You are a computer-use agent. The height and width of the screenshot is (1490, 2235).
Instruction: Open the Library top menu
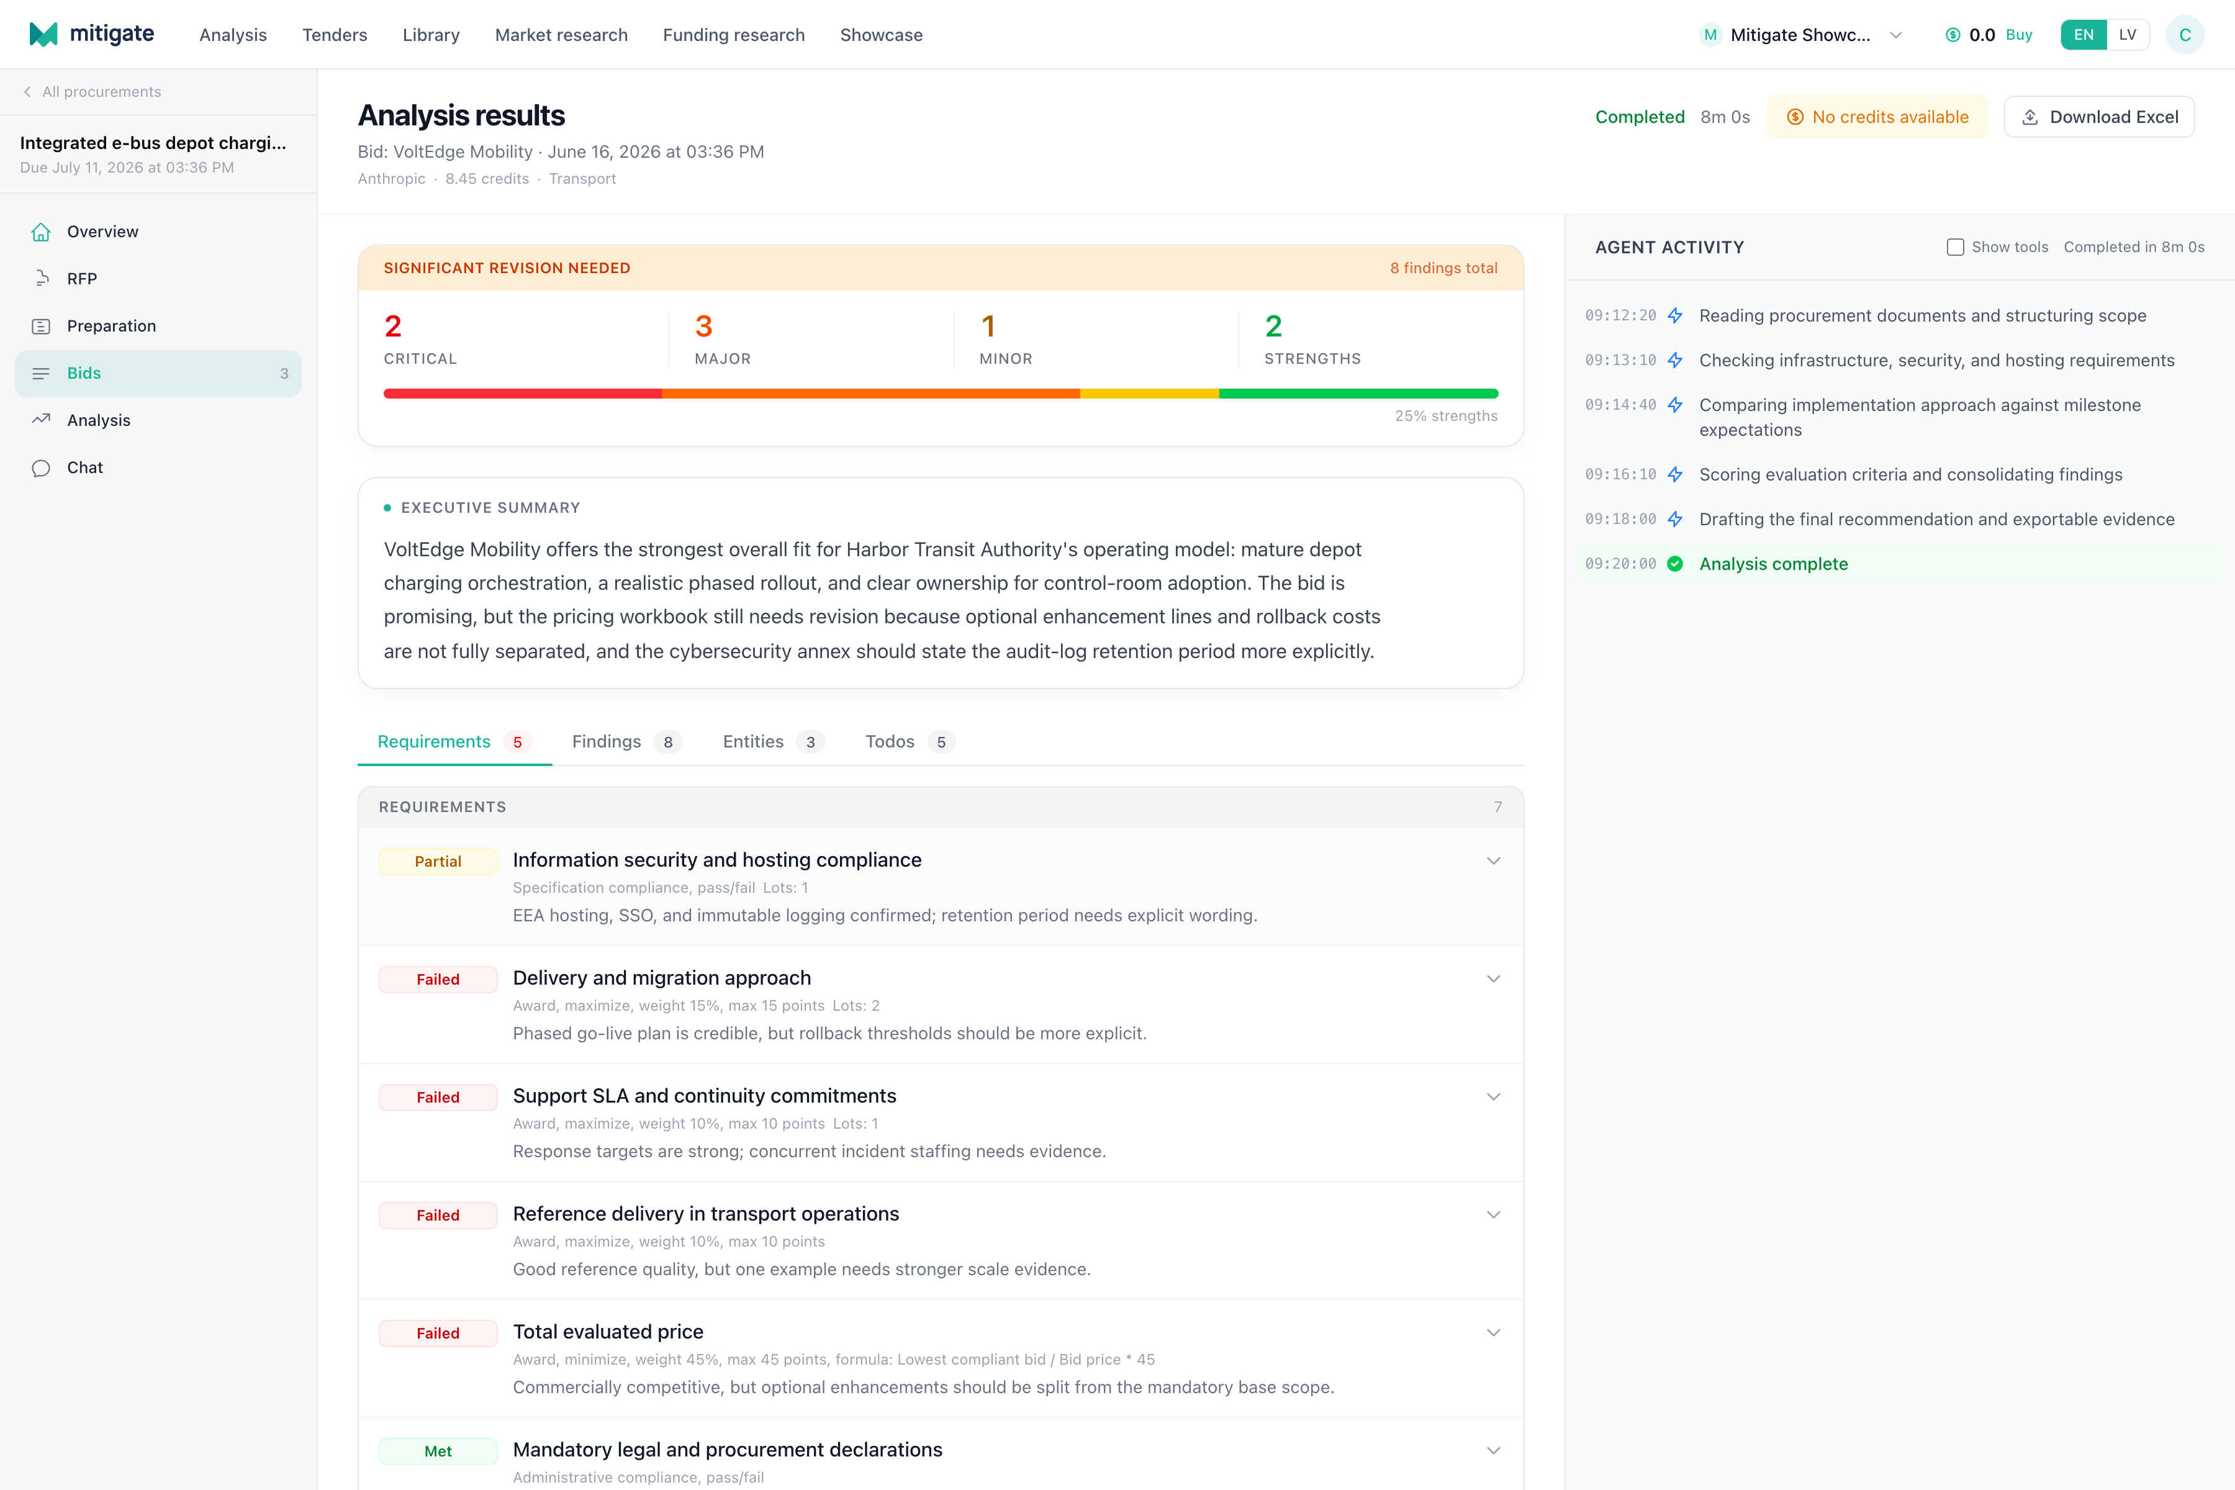click(430, 35)
